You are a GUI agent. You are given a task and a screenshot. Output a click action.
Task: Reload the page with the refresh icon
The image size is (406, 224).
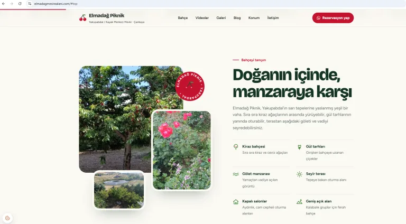20,4
